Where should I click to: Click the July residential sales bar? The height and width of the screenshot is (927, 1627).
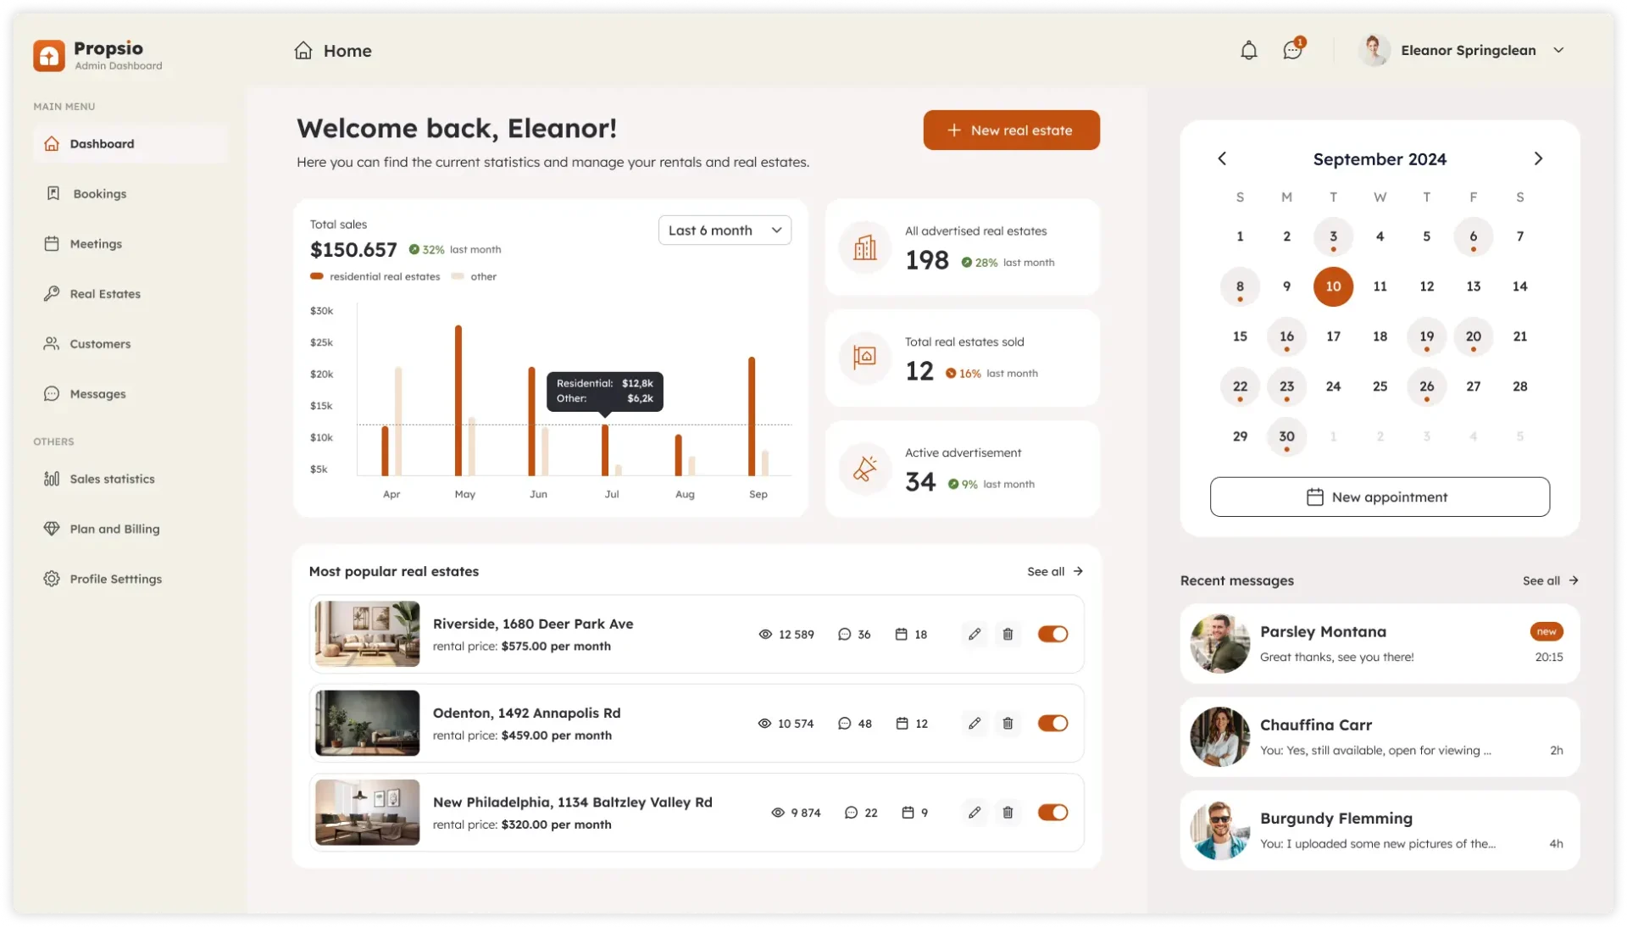pyautogui.click(x=605, y=450)
